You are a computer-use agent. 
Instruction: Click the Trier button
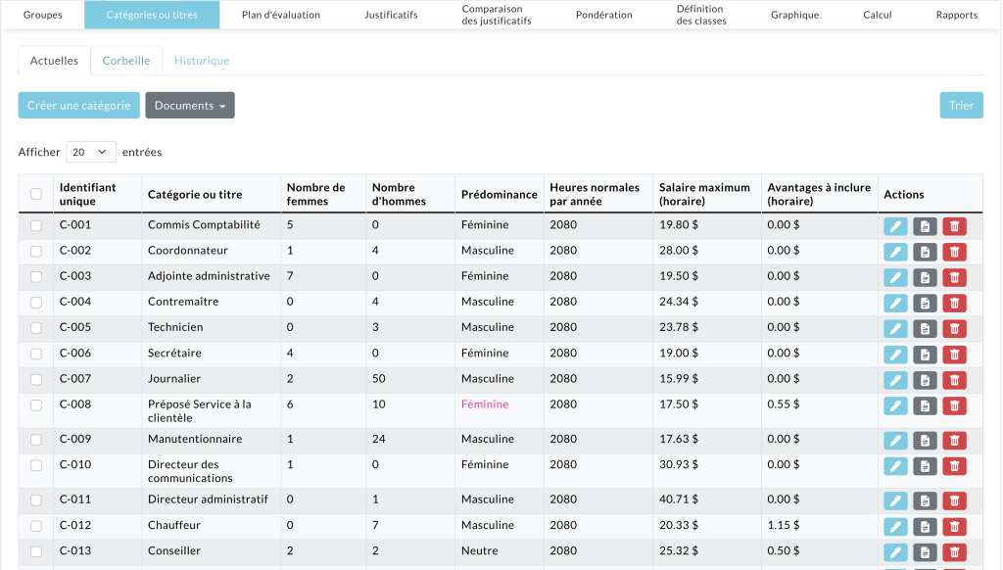click(x=962, y=106)
